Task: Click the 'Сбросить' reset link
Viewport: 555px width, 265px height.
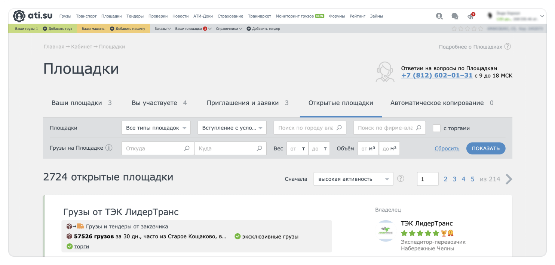Action: point(447,149)
